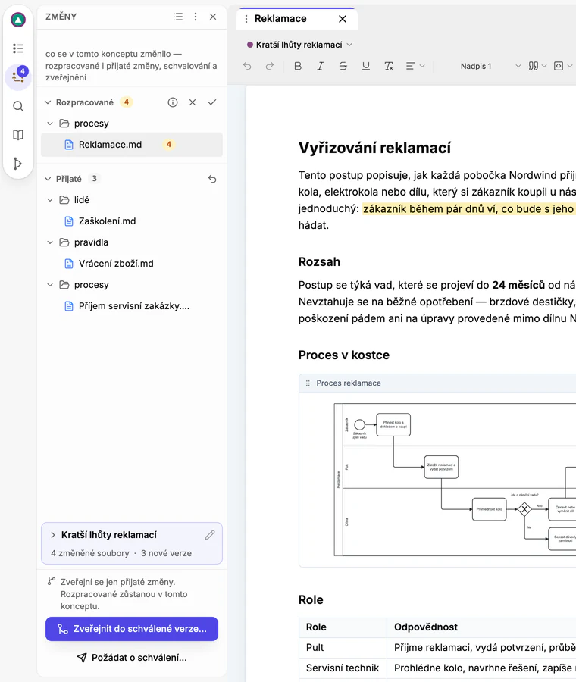Click the Role heading
The height and width of the screenshot is (682, 576).
[311, 600]
